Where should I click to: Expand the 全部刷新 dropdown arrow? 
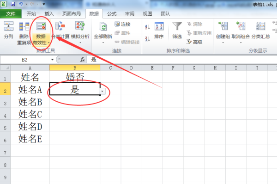103,43
